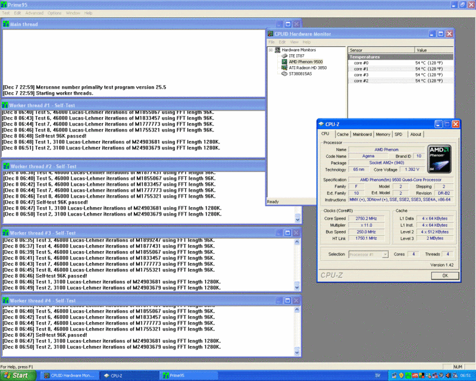476x381 pixels.
Task: Open Edit menu in CPUID Hardware Monitor
Action: (282, 42)
